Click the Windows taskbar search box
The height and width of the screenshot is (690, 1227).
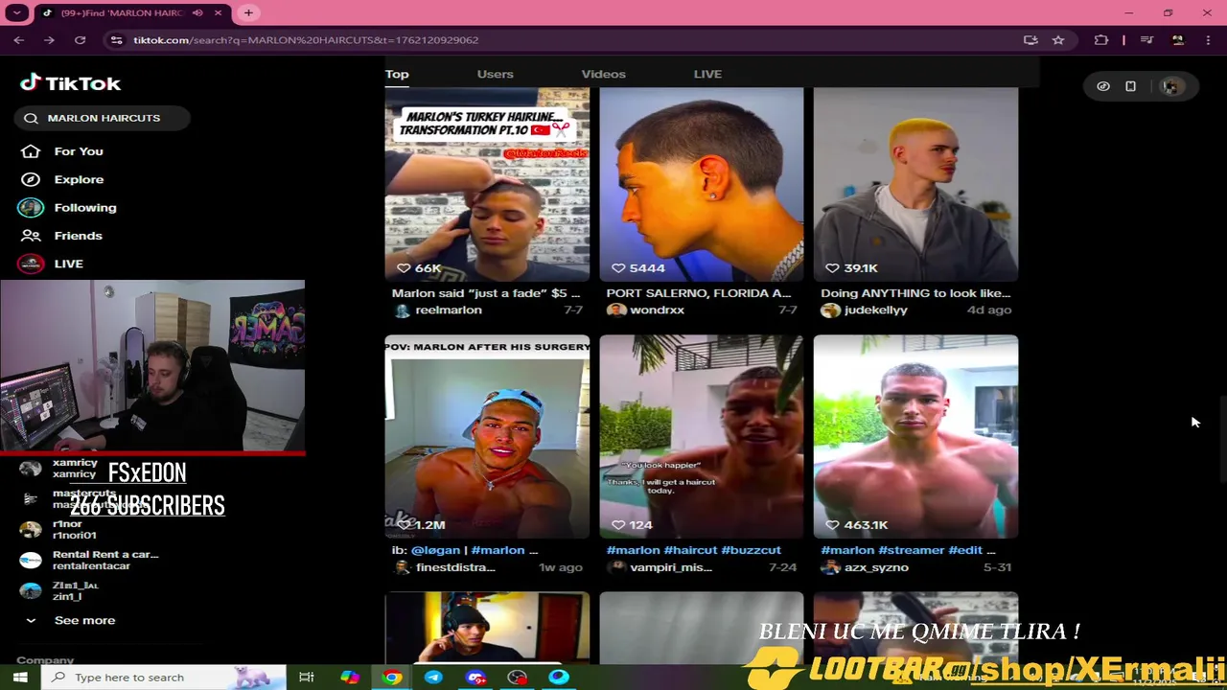tap(165, 678)
